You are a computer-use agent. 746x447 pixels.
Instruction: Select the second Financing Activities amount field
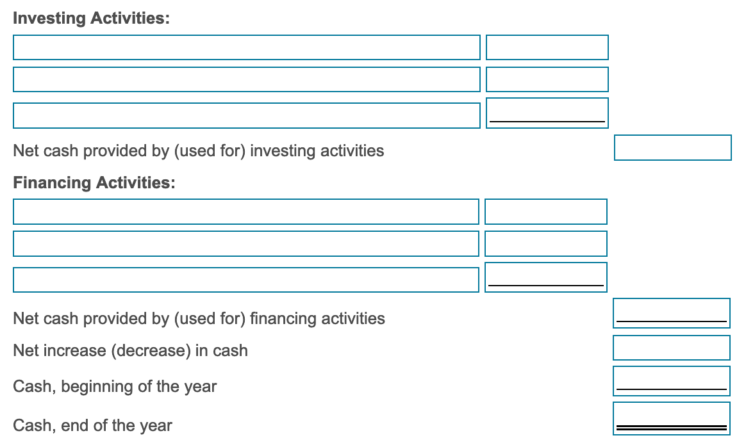(545, 243)
